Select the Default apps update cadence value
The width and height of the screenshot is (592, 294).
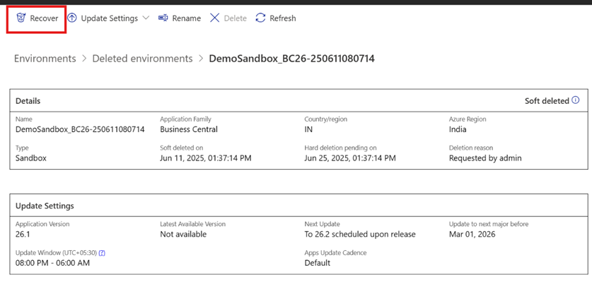[318, 263]
